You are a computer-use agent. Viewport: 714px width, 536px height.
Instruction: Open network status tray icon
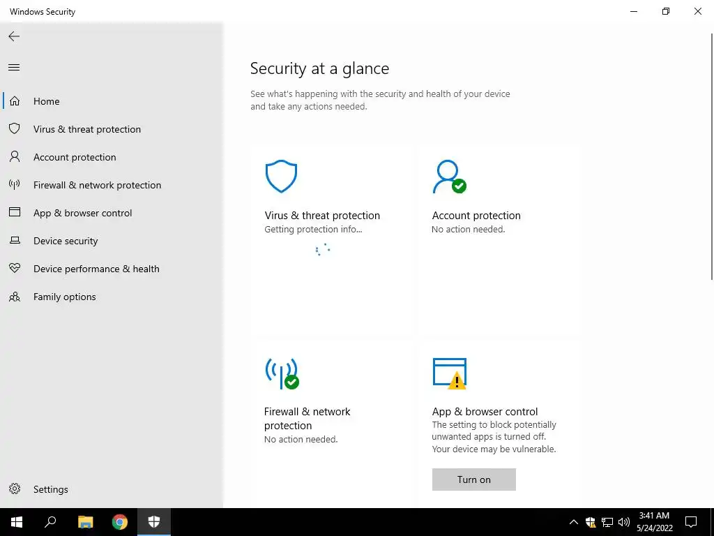coord(607,522)
